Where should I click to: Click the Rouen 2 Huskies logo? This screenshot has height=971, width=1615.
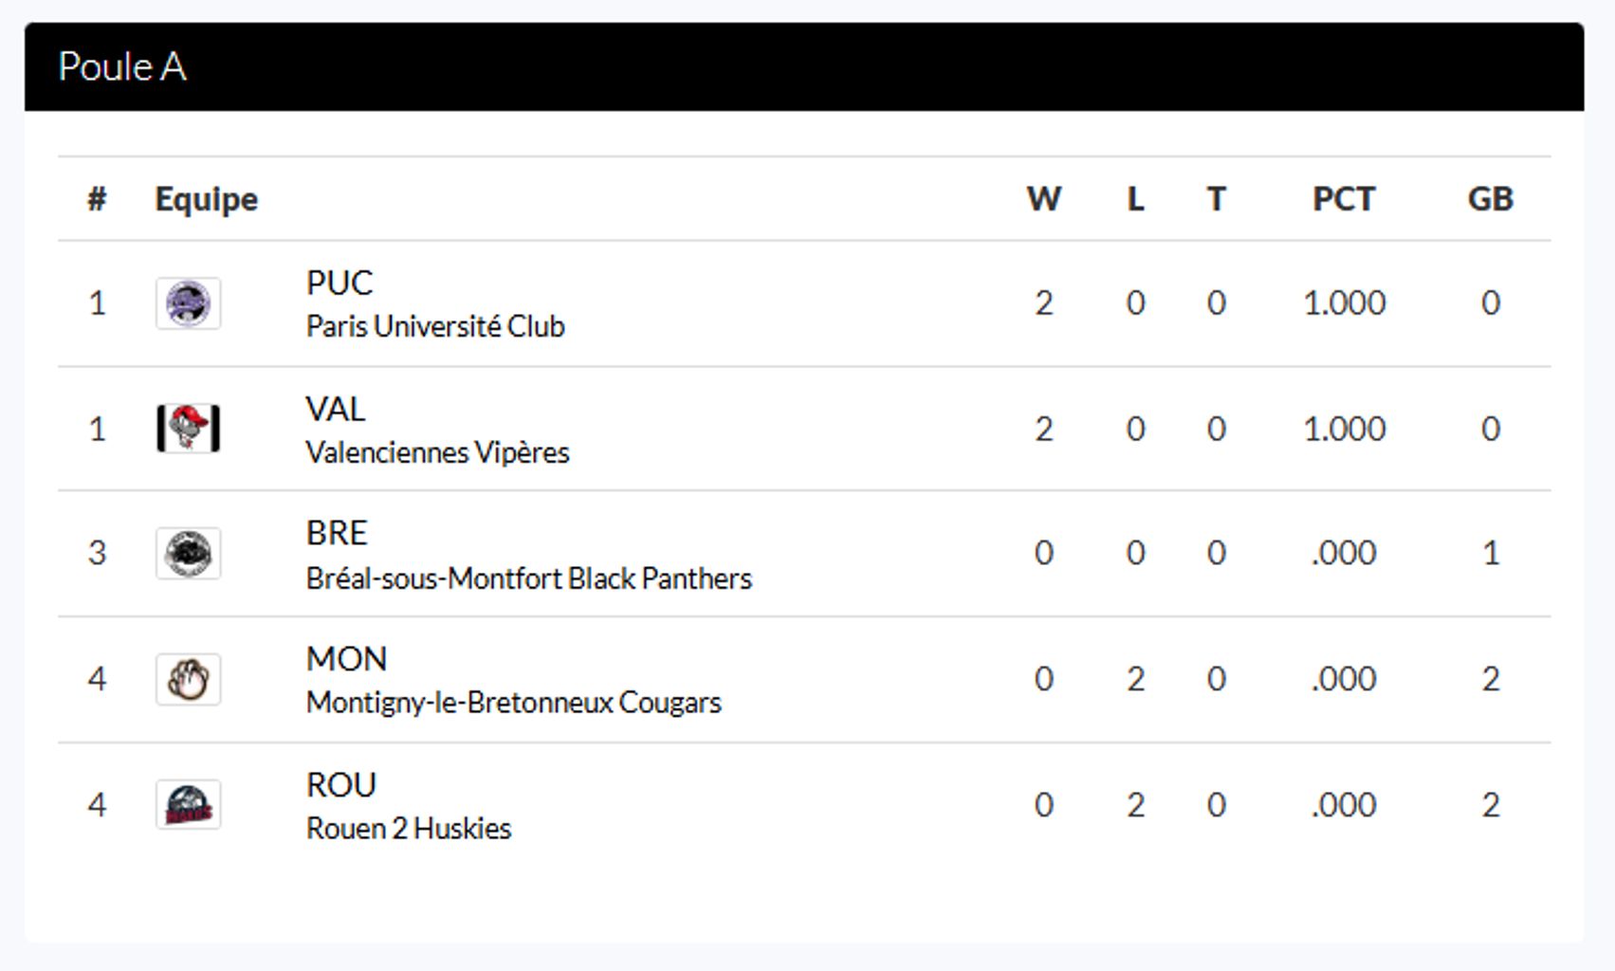coord(188,805)
